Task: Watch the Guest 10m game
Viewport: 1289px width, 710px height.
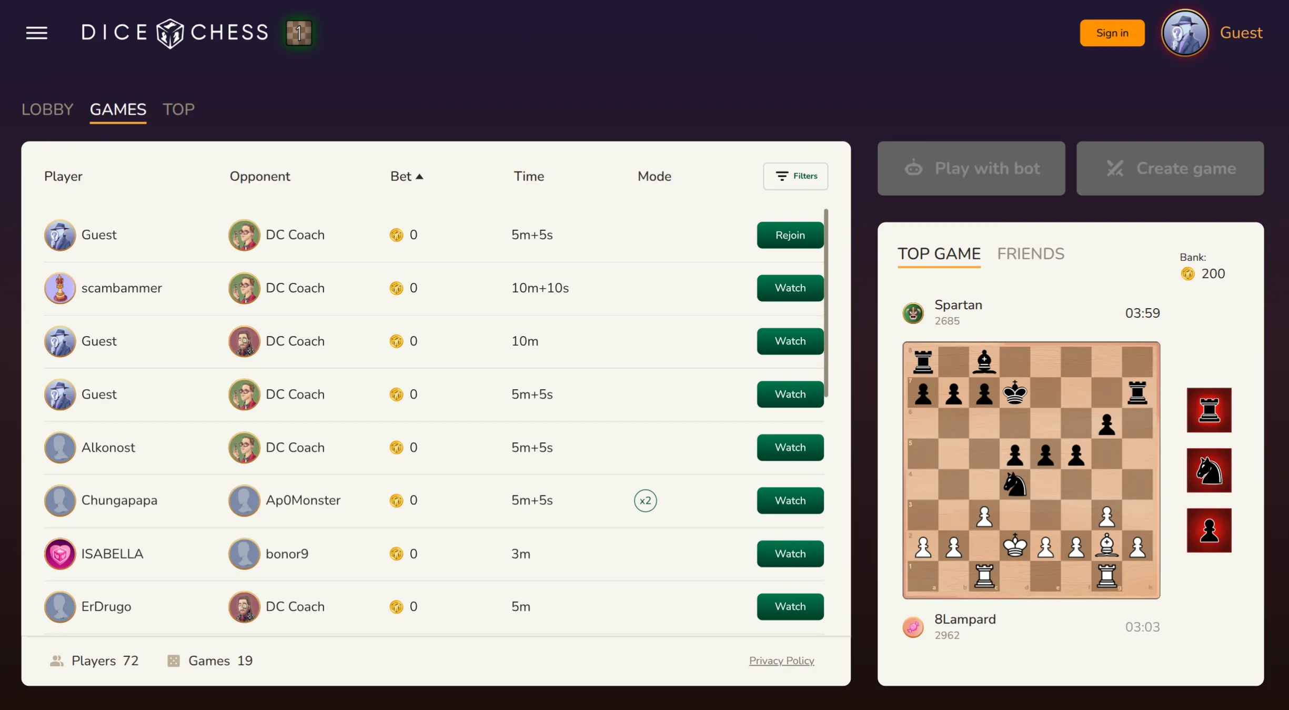Action: 790,341
